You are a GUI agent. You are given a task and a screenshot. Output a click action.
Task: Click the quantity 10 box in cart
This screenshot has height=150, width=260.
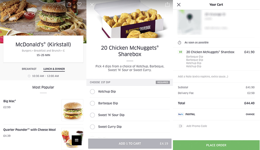pos(180,52)
